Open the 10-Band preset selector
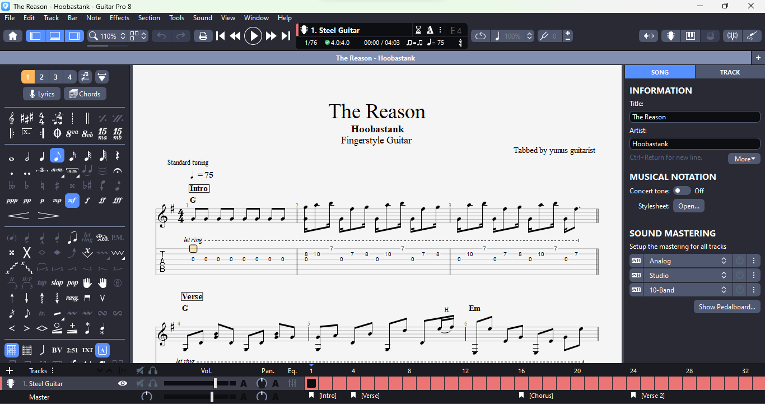The height and width of the screenshot is (404, 765). coord(687,290)
